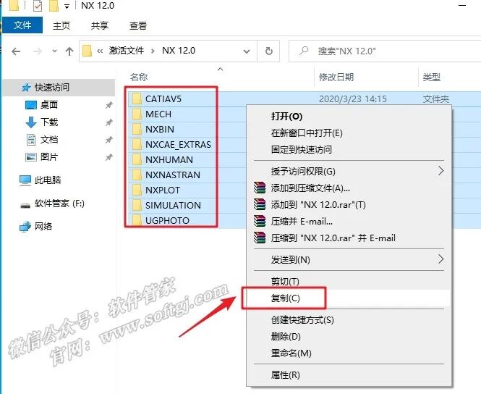Open 图片 in the sidebar
Screen dimensions: 481x394
point(49,157)
